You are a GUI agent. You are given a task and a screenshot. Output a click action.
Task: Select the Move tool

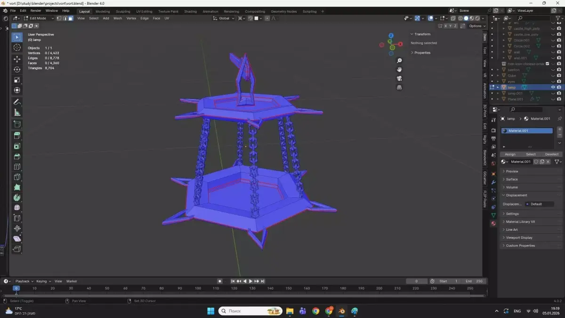[17, 59]
